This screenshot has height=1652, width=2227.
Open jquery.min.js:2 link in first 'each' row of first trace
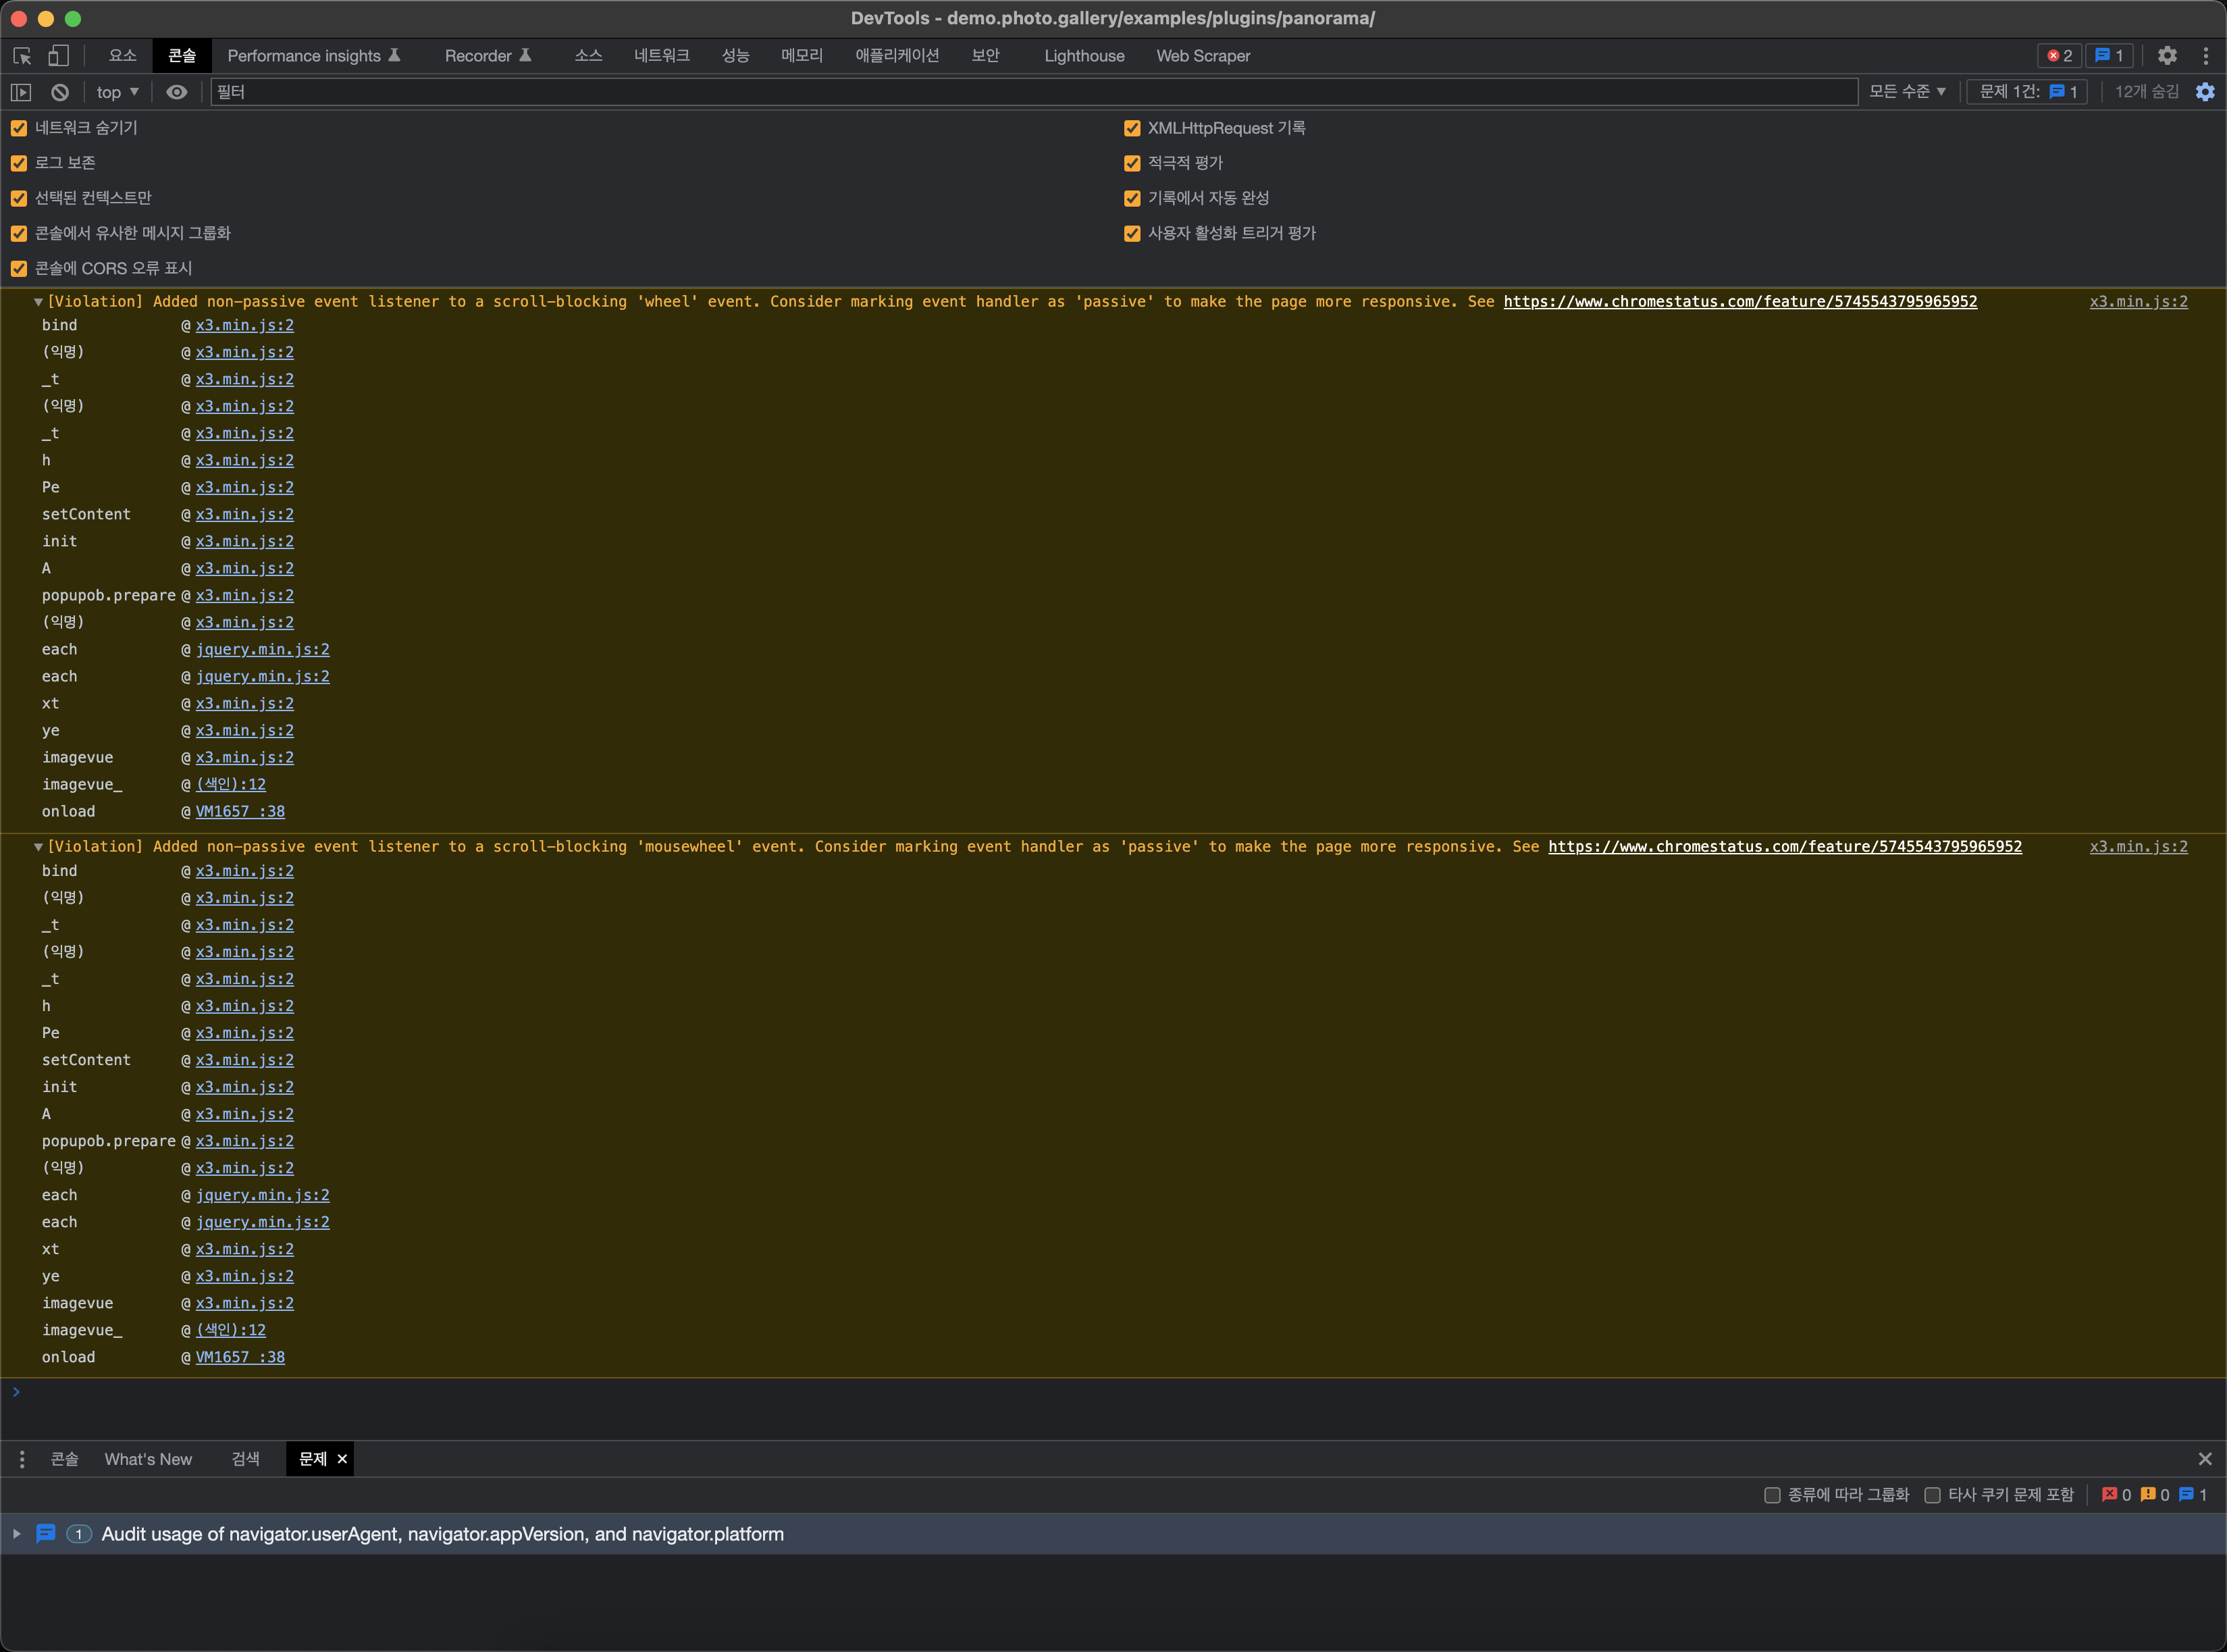coord(262,650)
